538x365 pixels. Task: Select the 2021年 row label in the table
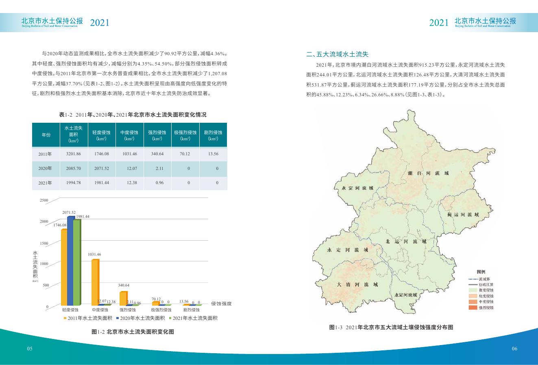(x=45, y=183)
